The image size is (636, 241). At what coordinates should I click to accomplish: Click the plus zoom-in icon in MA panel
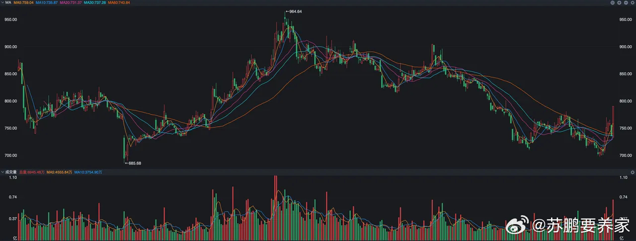619,2
